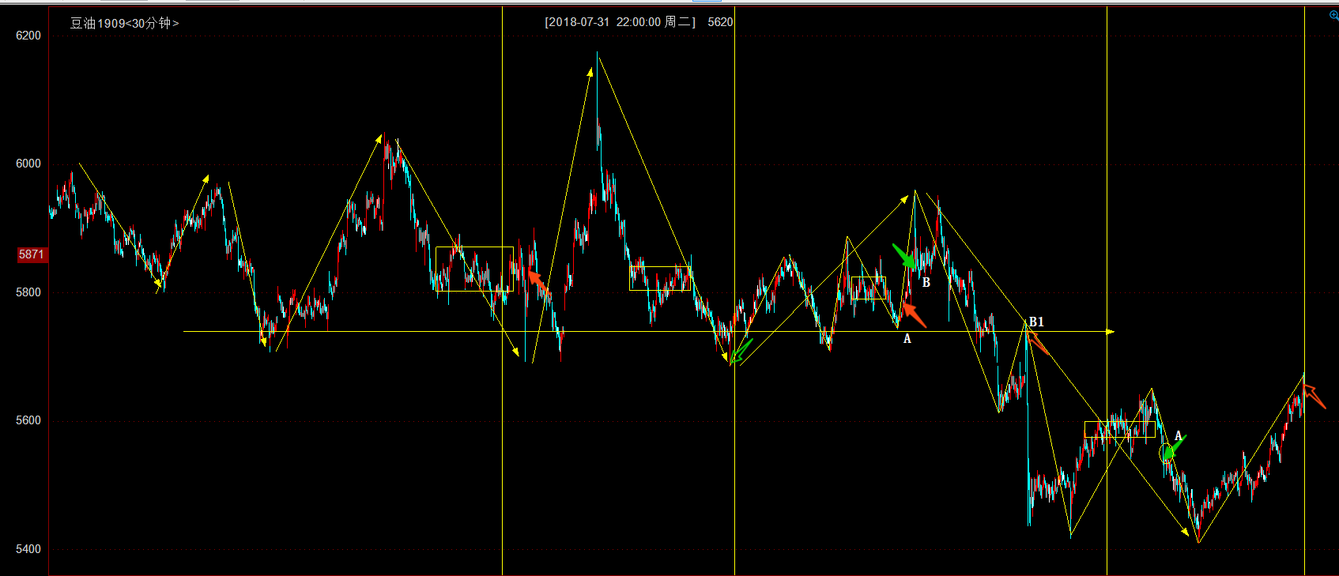Viewport: 1339px width, 576px height.
Task: Select the chart title 豆油1909<30分钟>
Action: [124, 23]
